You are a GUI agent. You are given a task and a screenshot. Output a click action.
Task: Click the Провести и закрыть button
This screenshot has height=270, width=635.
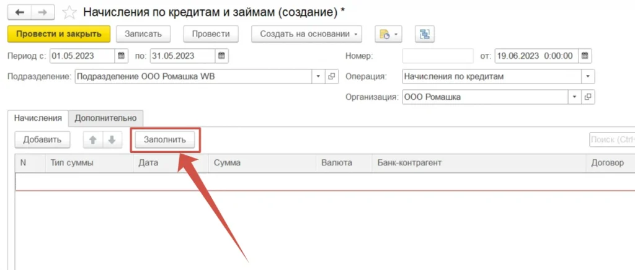(x=59, y=34)
